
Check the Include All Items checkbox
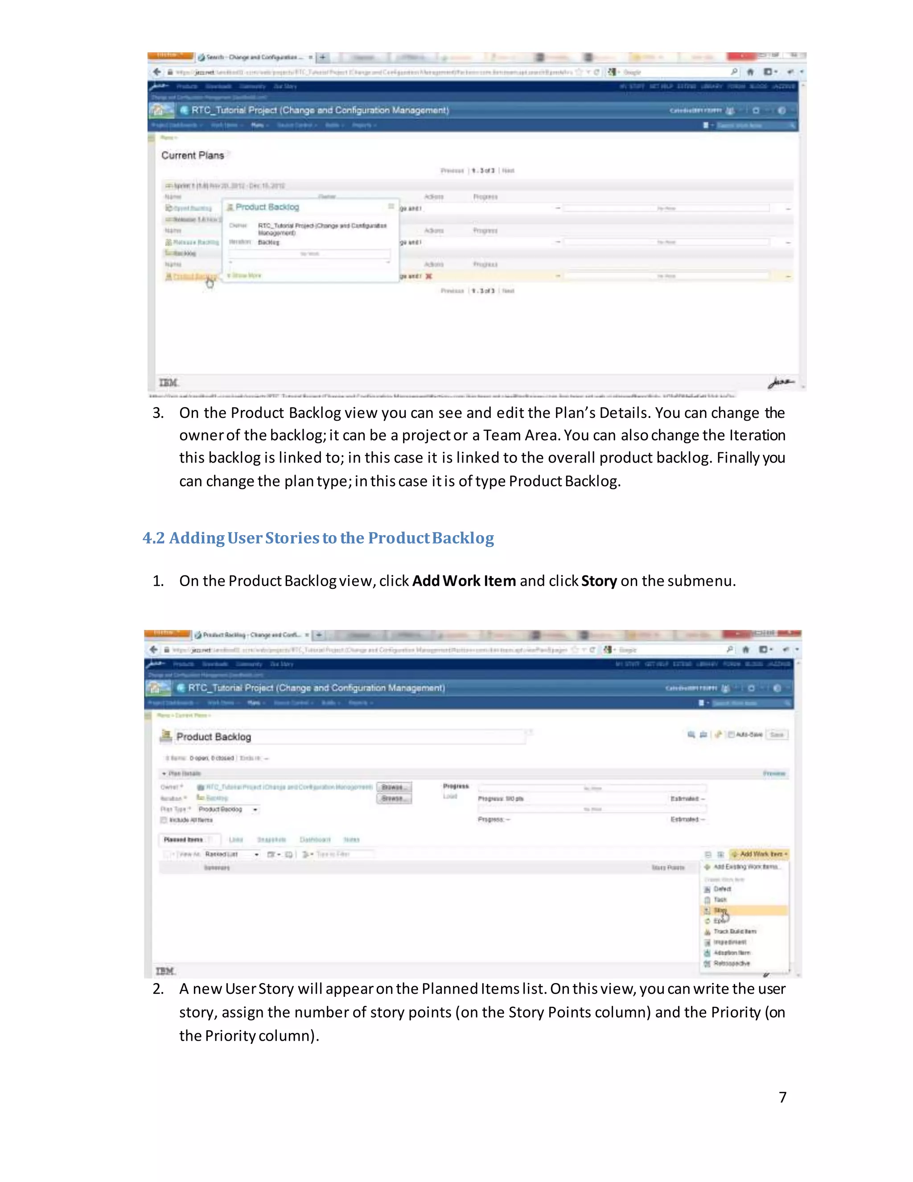point(163,820)
